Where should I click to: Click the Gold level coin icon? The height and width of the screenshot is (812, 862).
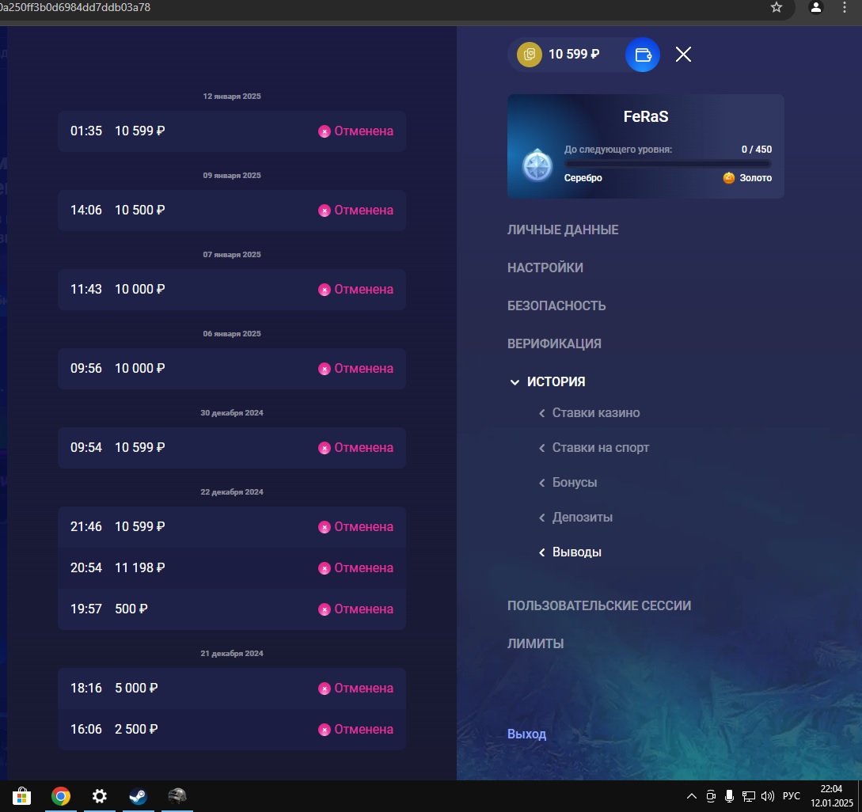pyautogui.click(x=729, y=177)
